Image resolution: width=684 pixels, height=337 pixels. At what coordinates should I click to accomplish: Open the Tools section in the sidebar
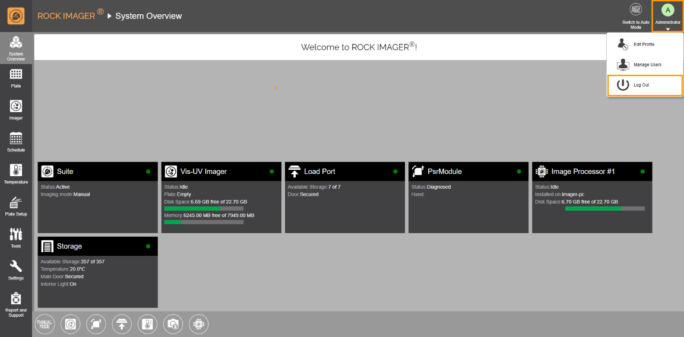16,237
